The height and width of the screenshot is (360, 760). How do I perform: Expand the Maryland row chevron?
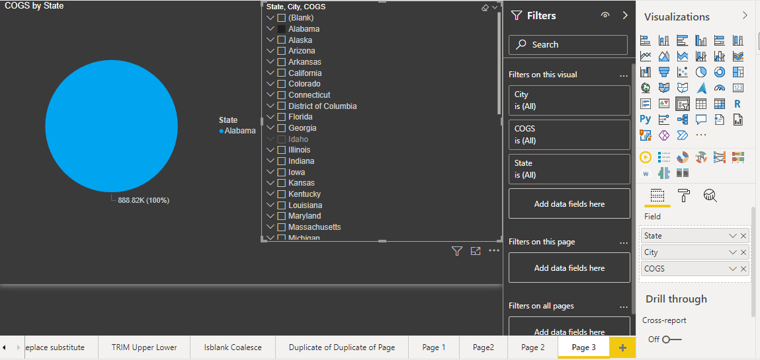(271, 216)
